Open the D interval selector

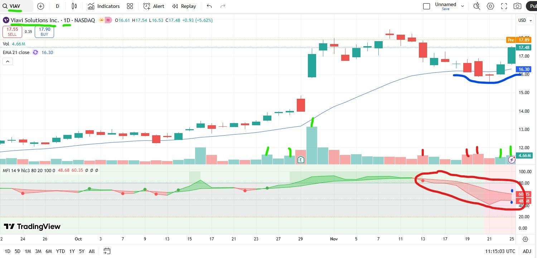(x=58, y=6)
